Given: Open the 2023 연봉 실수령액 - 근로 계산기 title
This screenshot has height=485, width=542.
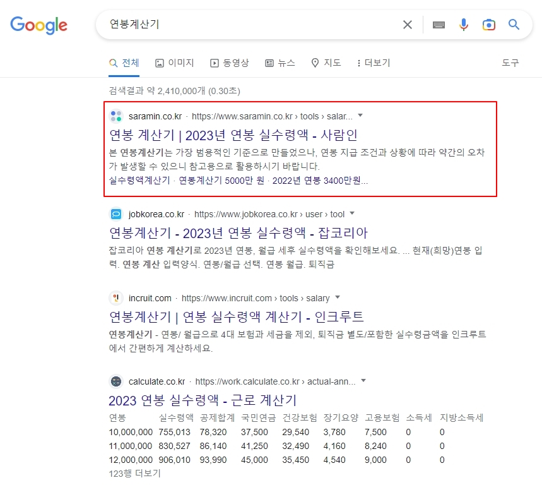Looking at the screenshot, I should [203, 400].
